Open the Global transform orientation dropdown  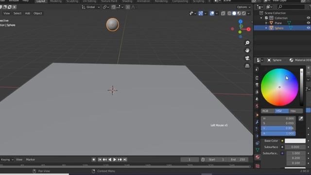tap(91, 7)
